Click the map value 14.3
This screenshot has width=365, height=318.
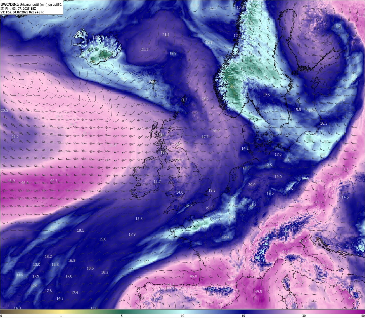(60, 299)
